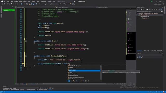Open the Server Explorer side tab
This screenshot has width=166, height=93.
tap(1, 10)
